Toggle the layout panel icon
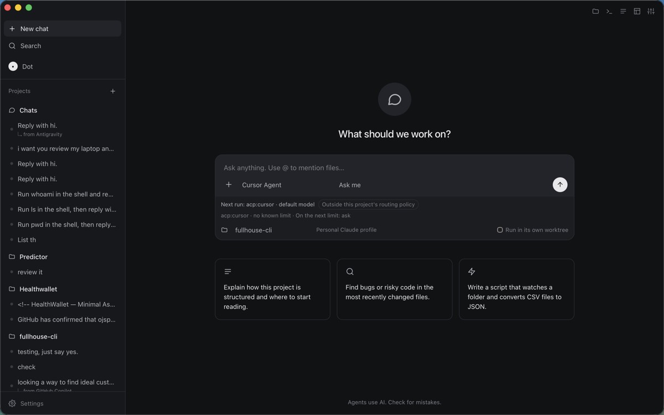The width and height of the screenshot is (664, 415). [x=637, y=11]
